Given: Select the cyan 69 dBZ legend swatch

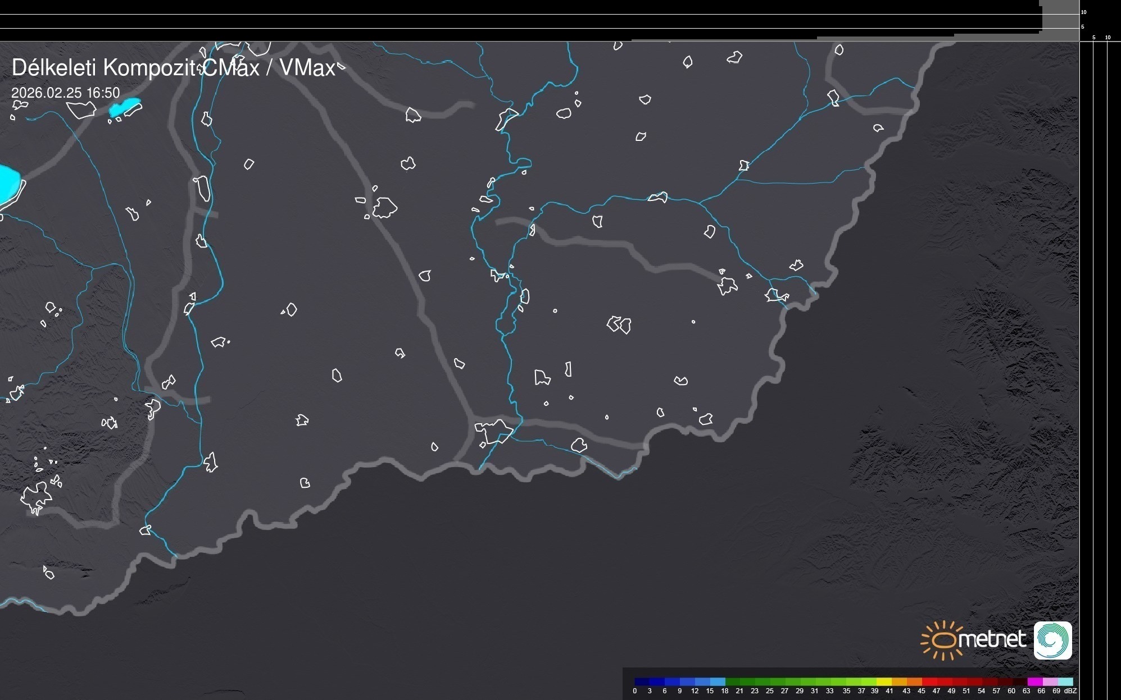Looking at the screenshot, I should [1065, 681].
